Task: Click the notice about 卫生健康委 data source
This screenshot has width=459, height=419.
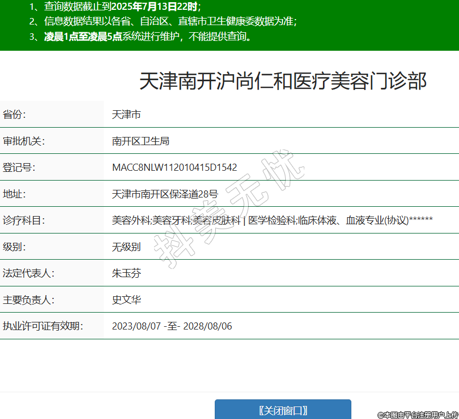Action: (x=163, y=22)
